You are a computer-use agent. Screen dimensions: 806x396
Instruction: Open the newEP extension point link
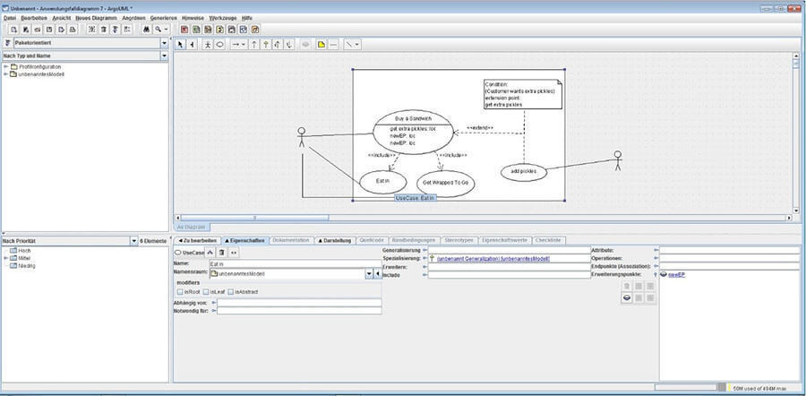tap(678, 274)
